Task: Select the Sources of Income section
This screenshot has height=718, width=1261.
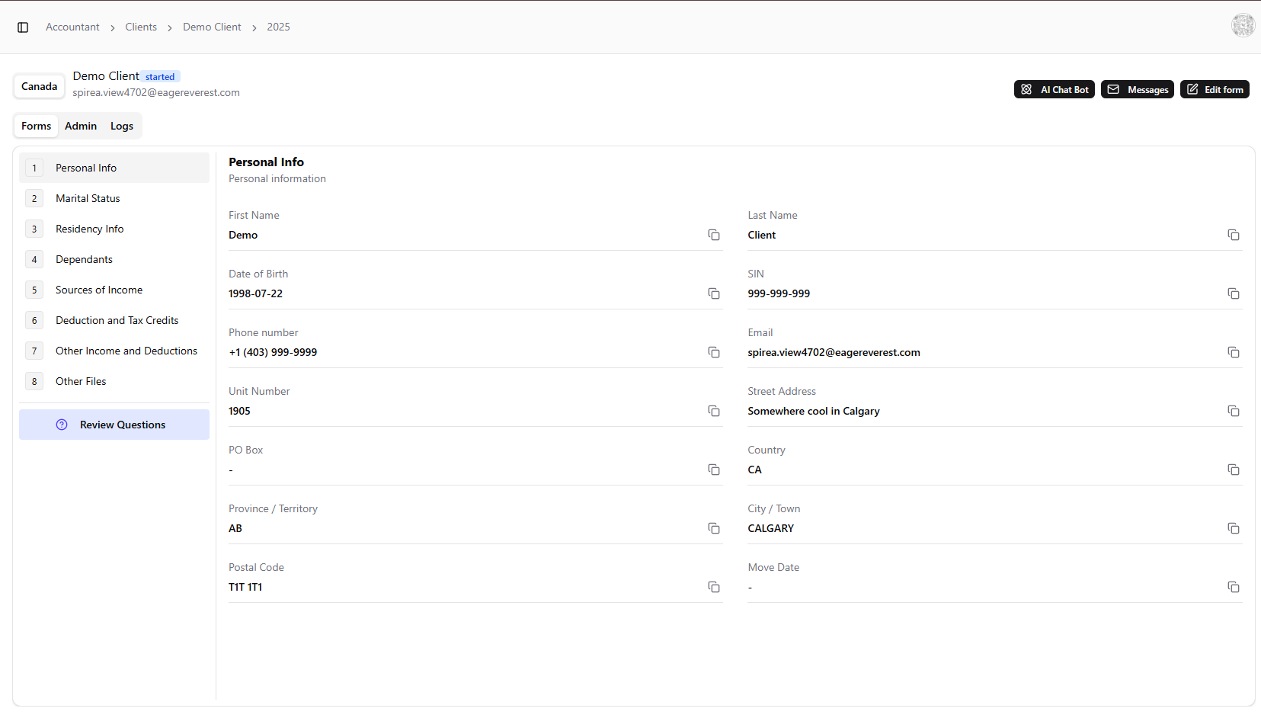Action: (x=114, y=290)
